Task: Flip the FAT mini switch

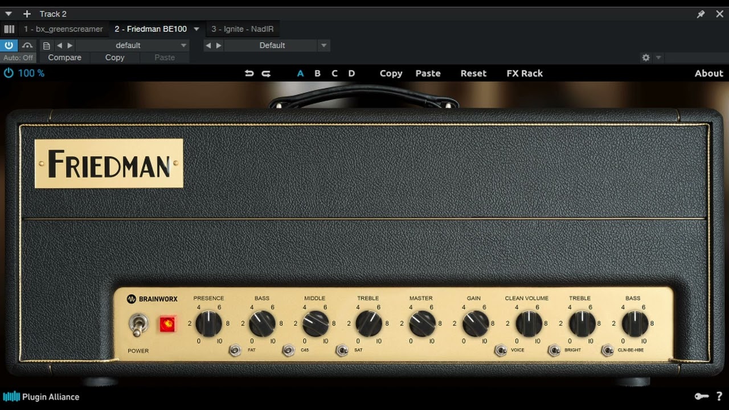Action: (235, 350)
